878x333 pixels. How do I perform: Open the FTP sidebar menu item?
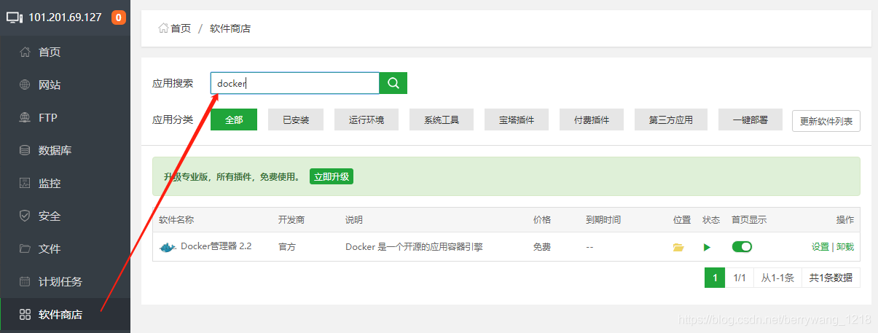[66, 117]
